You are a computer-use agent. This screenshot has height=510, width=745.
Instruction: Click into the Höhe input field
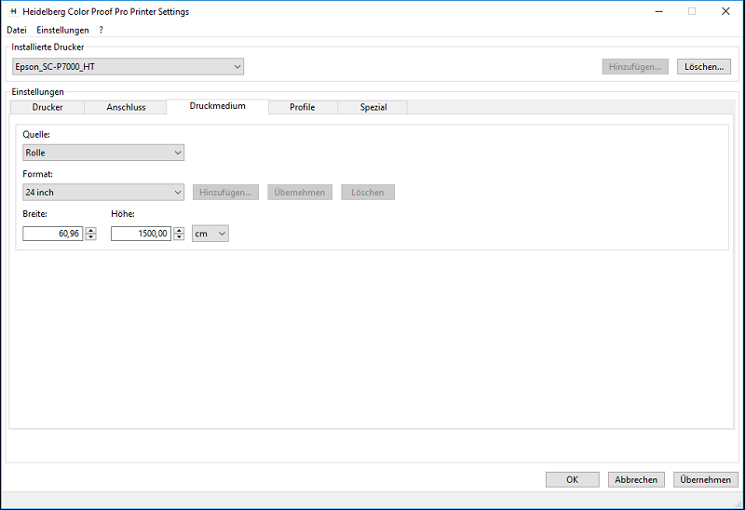point(141,234)
